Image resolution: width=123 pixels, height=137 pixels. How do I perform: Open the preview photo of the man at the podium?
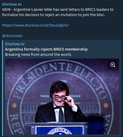pyautogui.click(x=62, y=96)
